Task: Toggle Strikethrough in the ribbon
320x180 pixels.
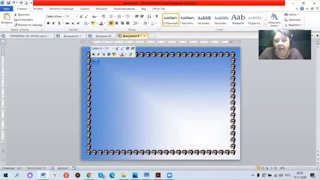Action: 67,23
